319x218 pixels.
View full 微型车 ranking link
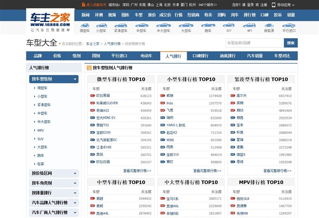coord(137,171)
